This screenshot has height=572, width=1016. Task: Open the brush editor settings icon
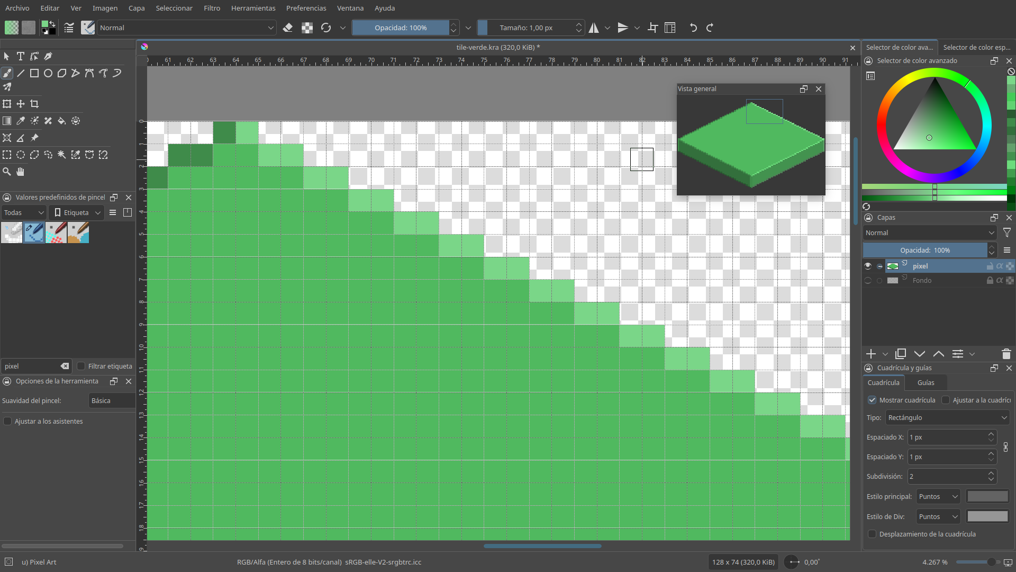coord(69,28)
